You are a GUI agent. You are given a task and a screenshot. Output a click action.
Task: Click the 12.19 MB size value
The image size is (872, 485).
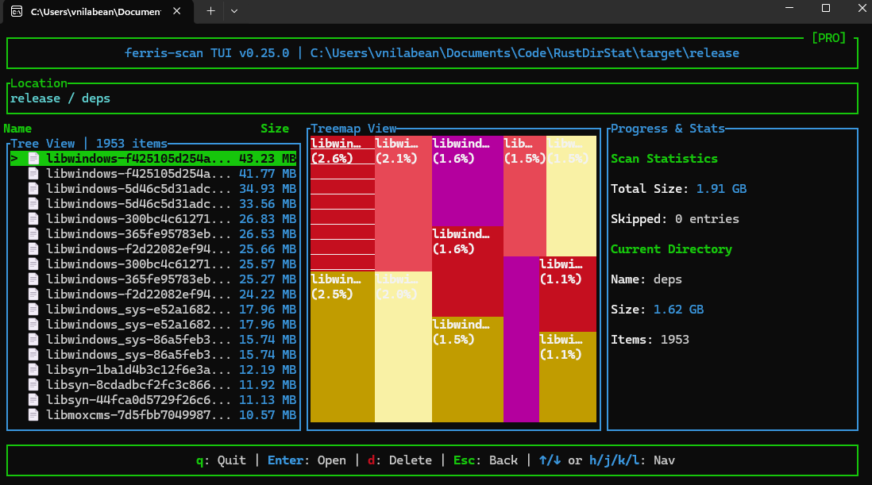pos(268,369)
